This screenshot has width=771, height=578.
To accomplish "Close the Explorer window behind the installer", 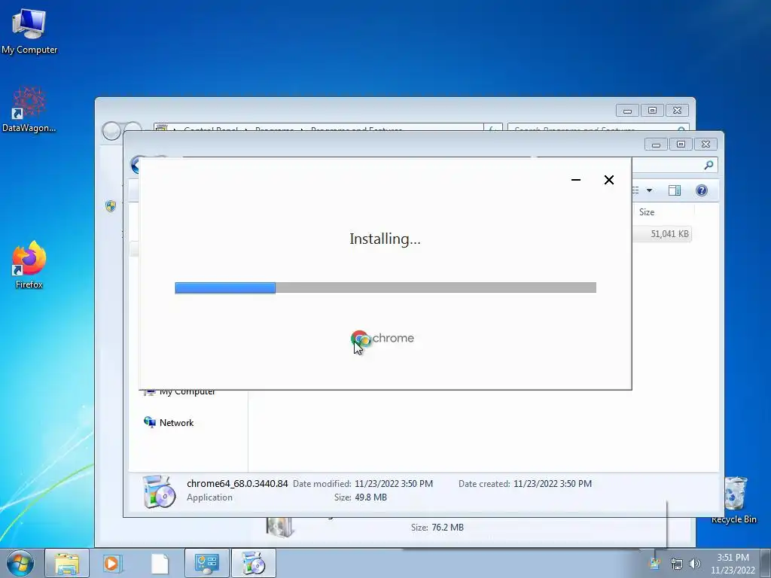I will click(x=705, y=144).
